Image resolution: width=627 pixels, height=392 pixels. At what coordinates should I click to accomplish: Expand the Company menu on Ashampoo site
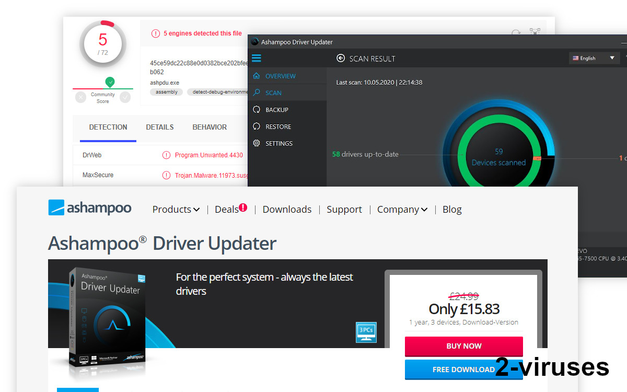pyautogui.click(x=402, y=210)
